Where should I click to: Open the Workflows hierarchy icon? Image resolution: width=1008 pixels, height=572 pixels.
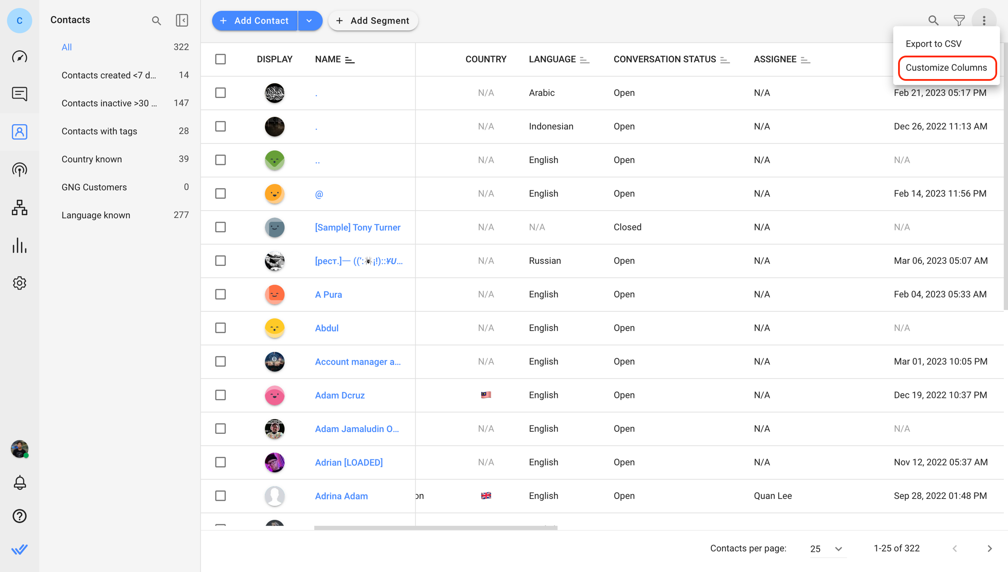pyautogui.click(x=19, y=207)
